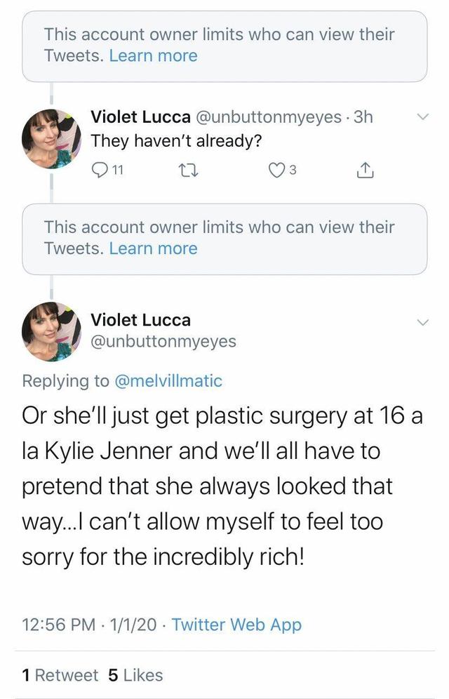Share the "They haven't already?" tweet
The height and width of the screenshot is (699, 449).
(366, 169)
